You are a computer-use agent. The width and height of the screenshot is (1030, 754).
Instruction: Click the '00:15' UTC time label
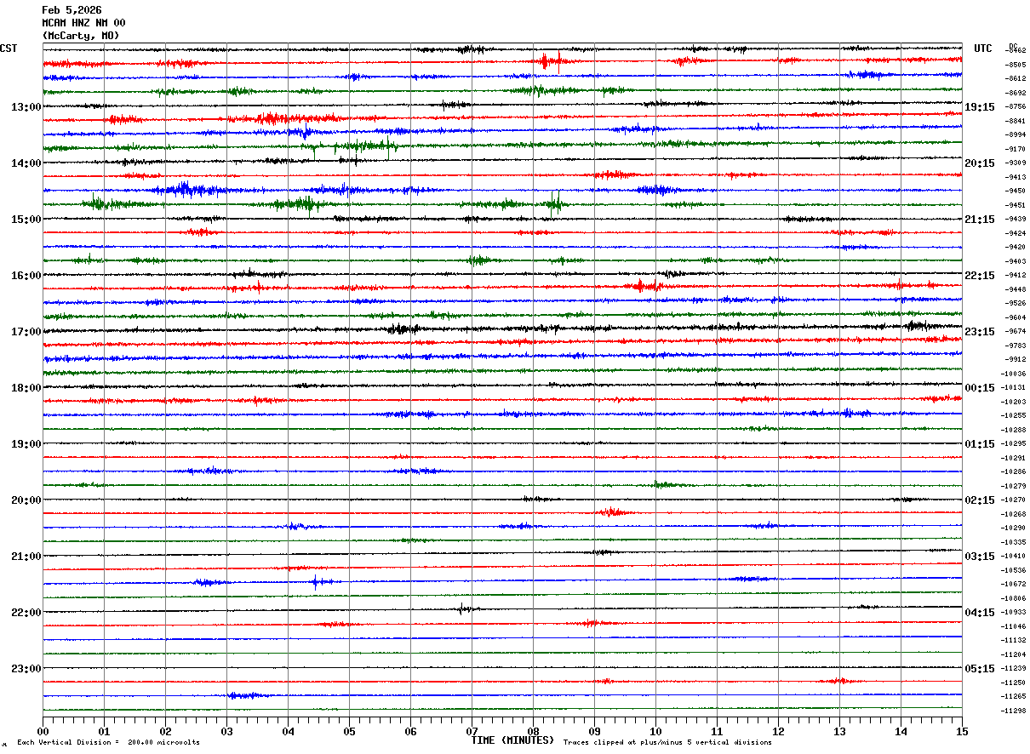980,388
